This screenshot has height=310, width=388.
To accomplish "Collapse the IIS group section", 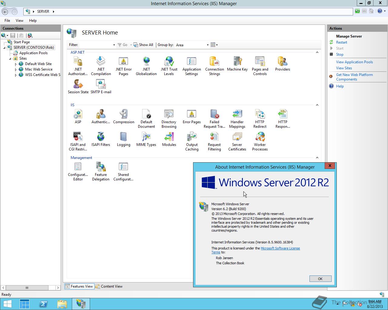I will pyautogui.click(x=317, y=105).
